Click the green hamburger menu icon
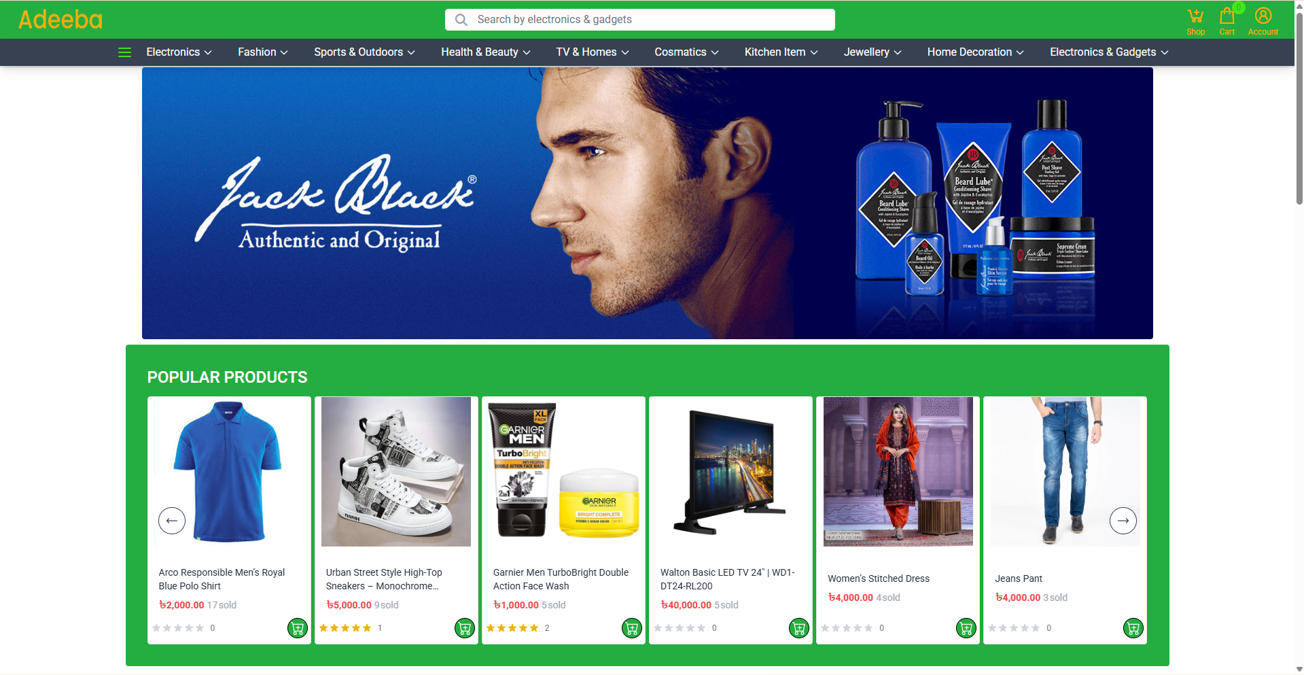This screenshot has height=675, width=1304. (124, 52)
